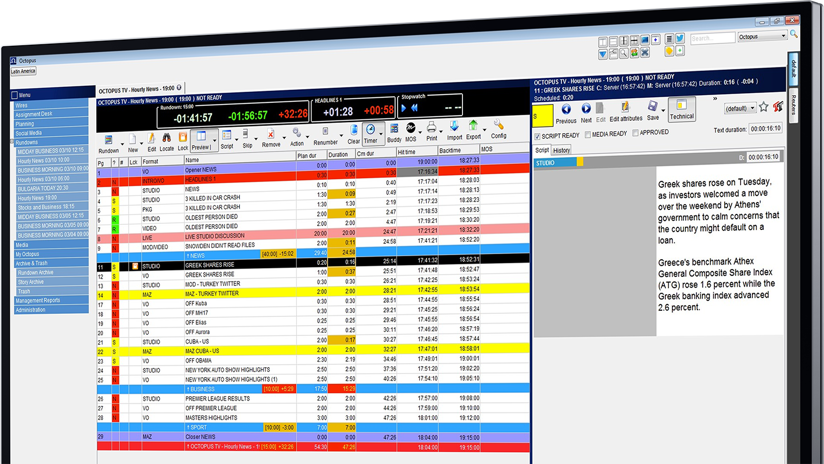Select the Hourly News 19:00 rundown tab
Image resolution: width=824 pixels, height=464 pixels.
(140, 90)
